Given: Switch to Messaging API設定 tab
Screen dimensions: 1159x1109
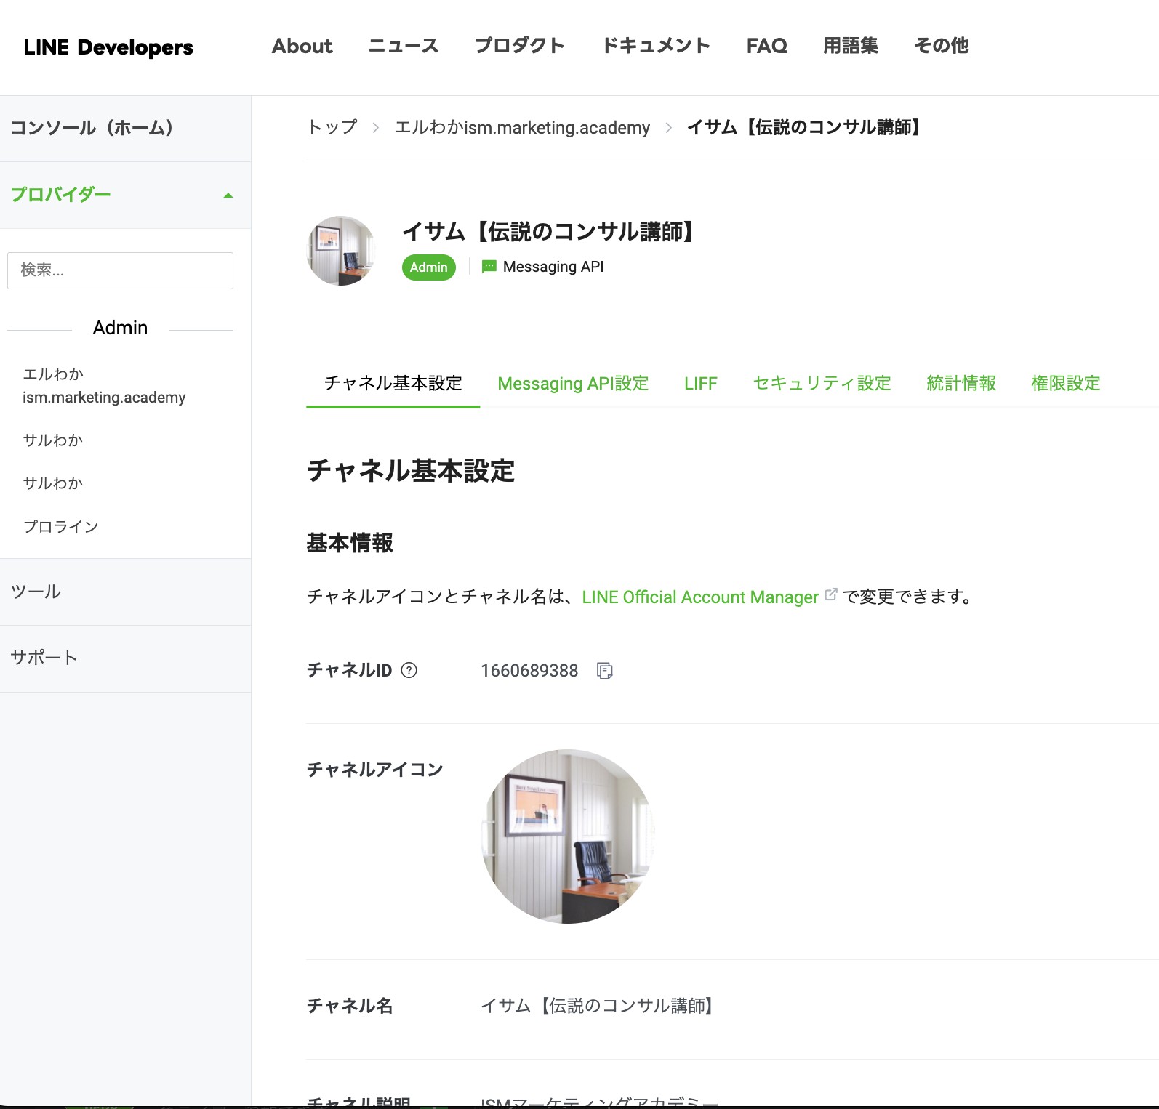Looking at the screenshot, I should pyautogui.click(x=573, y=383).
